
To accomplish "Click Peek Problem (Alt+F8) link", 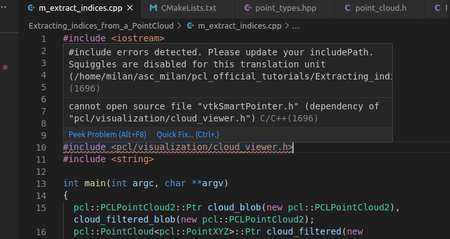I will (x=107, y=135).
